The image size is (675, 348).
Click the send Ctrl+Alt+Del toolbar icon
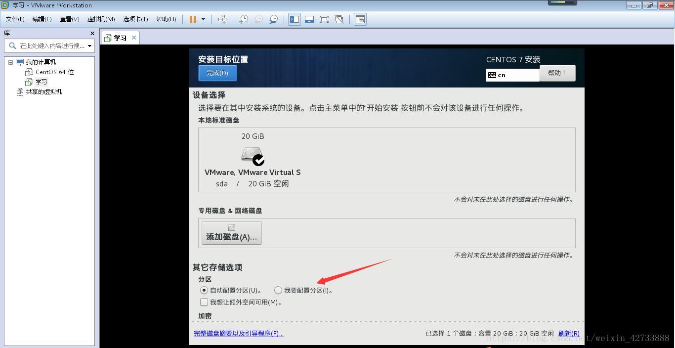tap(222, 19)
